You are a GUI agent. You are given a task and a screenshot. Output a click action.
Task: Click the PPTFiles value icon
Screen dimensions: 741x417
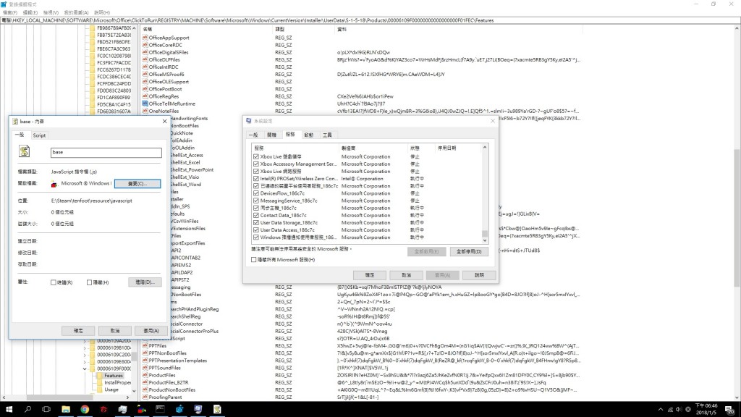pos(145,345)
